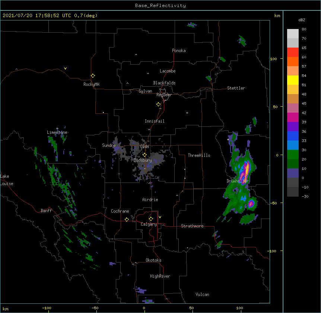The width and height of the screenshot is (321, 313).
Task: Select the Strathmore label
Action: pos(192,226)
